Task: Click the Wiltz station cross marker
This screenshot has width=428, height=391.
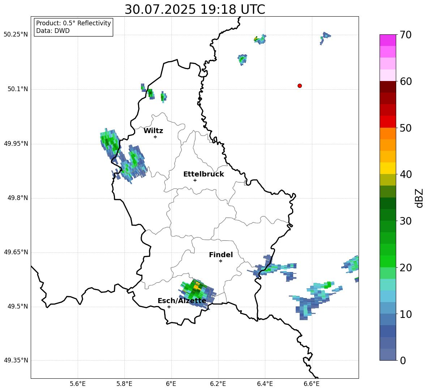Action: 155,137
